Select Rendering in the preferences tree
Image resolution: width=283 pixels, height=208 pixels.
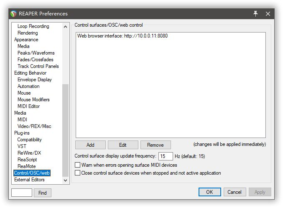tap(28, 33)
